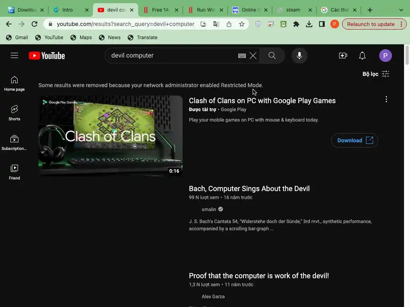Switch to the Intro tab
The image size is (410, 307).
(x=67, y=10)
